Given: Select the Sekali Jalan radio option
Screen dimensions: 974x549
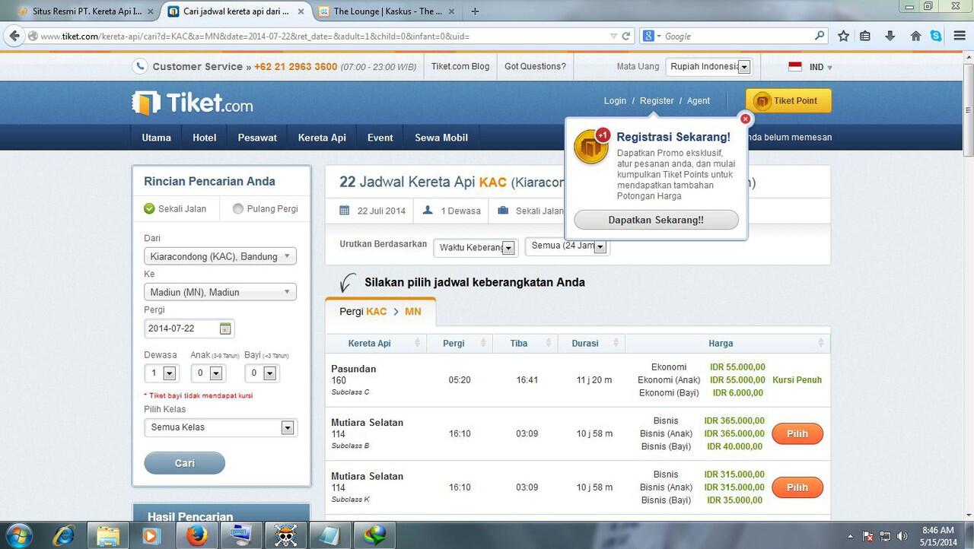Looking at the screenshot, I should (150, 209).
